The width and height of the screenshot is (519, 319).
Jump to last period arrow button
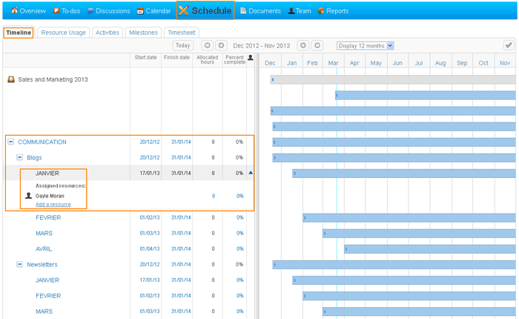tap(317, 45)
